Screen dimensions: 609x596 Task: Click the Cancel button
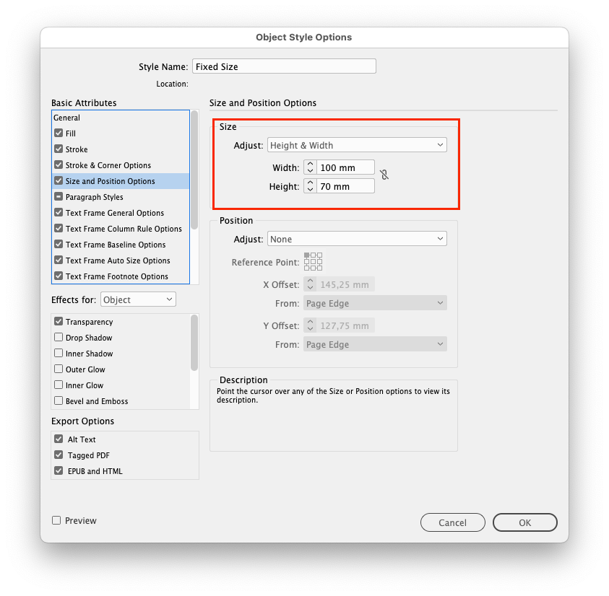pyautogui.click(x=453, y=522)
